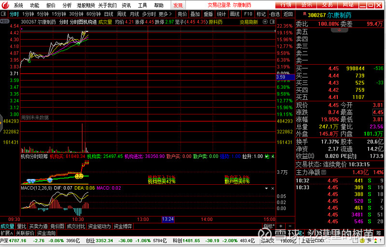Click the -自选 remove watchlist button
386x247 pixels.
(x=275, y=14)
